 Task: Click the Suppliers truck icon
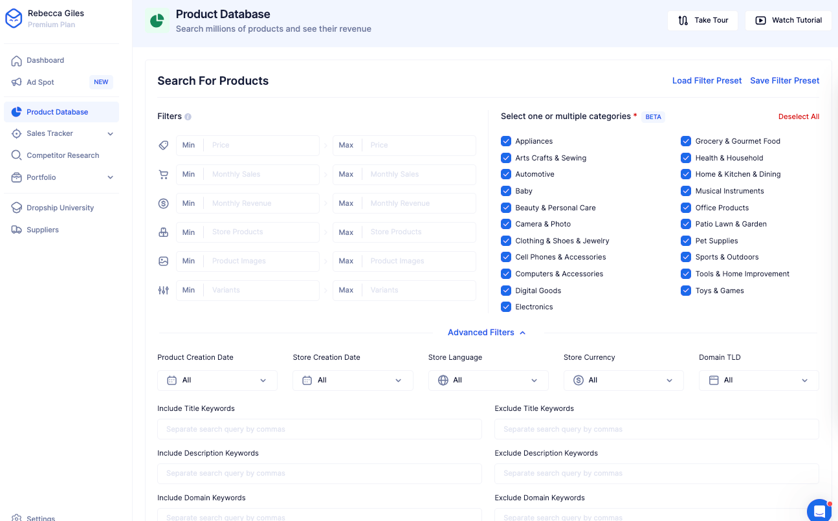click(16, 230)
